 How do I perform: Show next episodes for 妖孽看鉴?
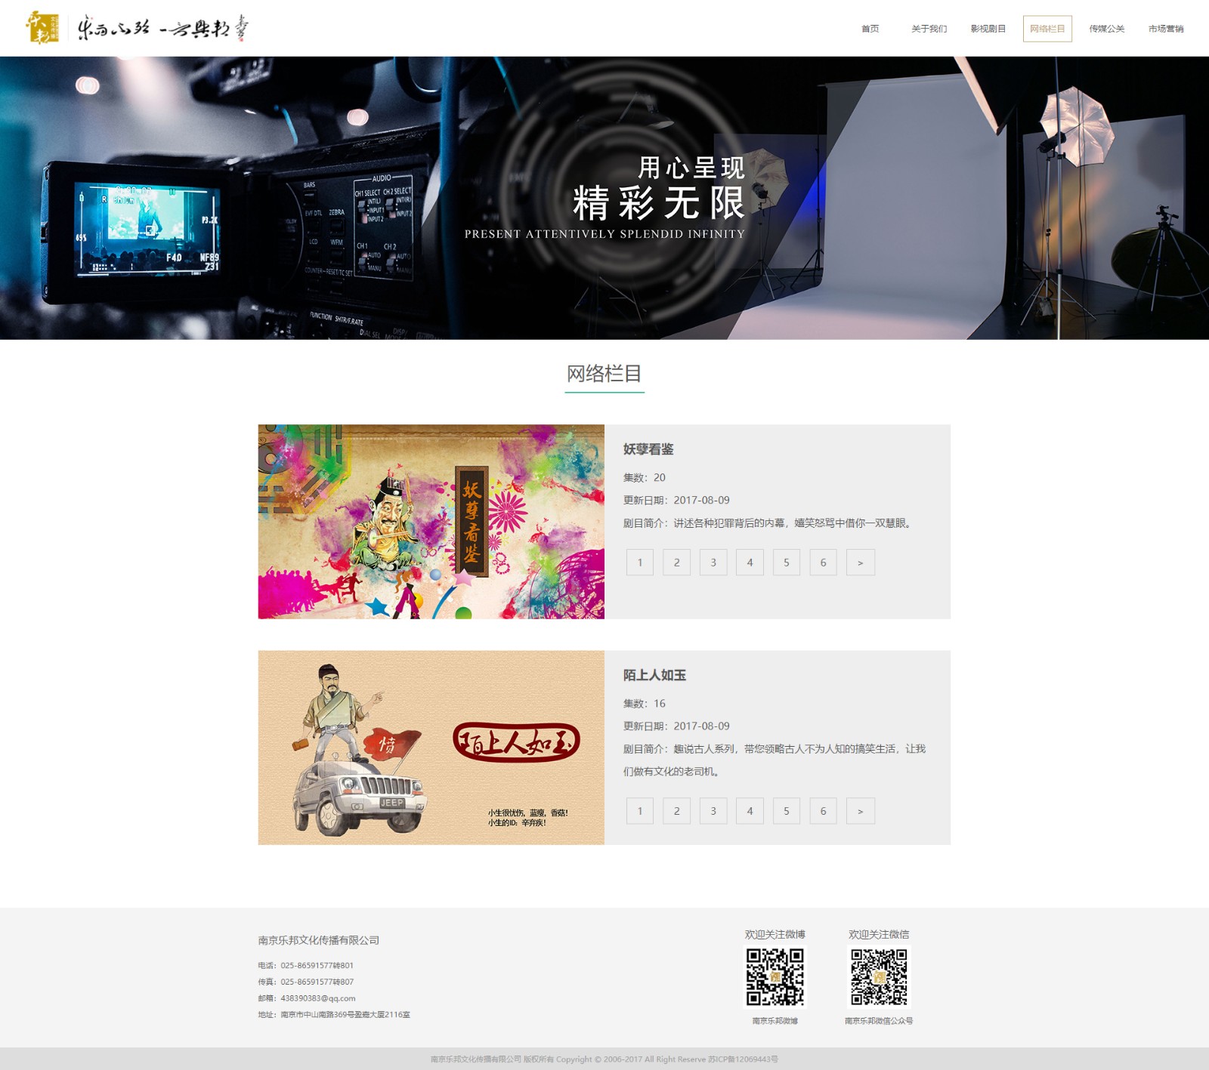tap(860, 563)
